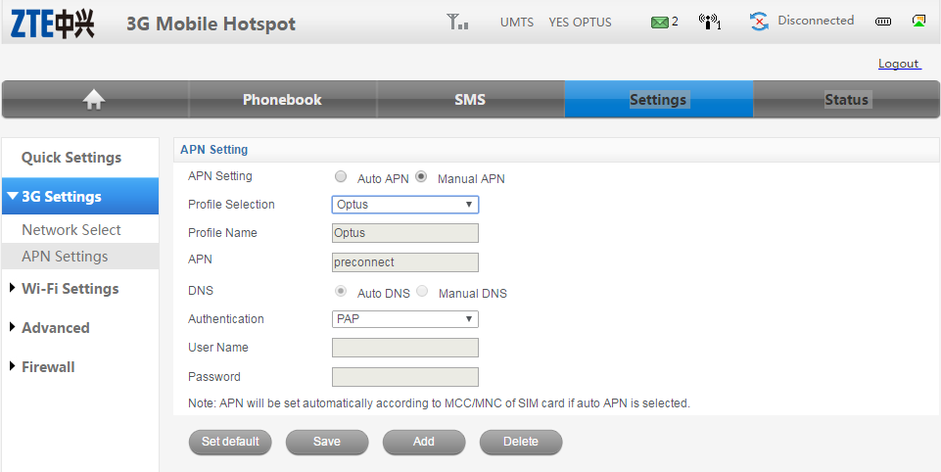Open the unread messages envelope icon

(660, 22)
